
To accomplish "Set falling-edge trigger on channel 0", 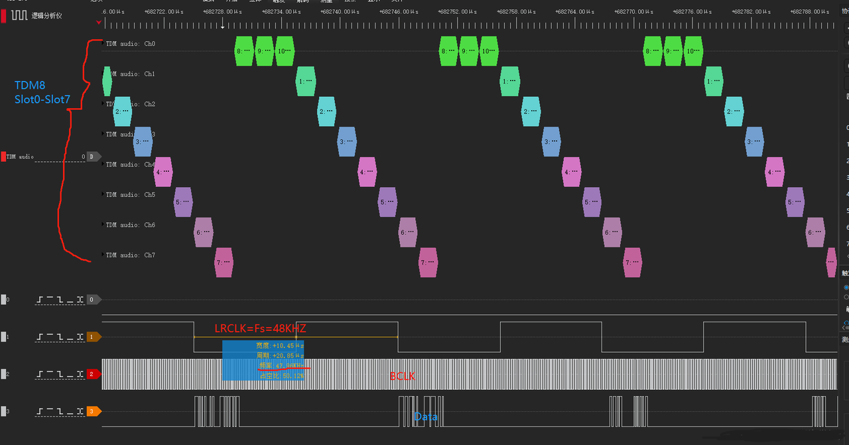I will point(60,300).
